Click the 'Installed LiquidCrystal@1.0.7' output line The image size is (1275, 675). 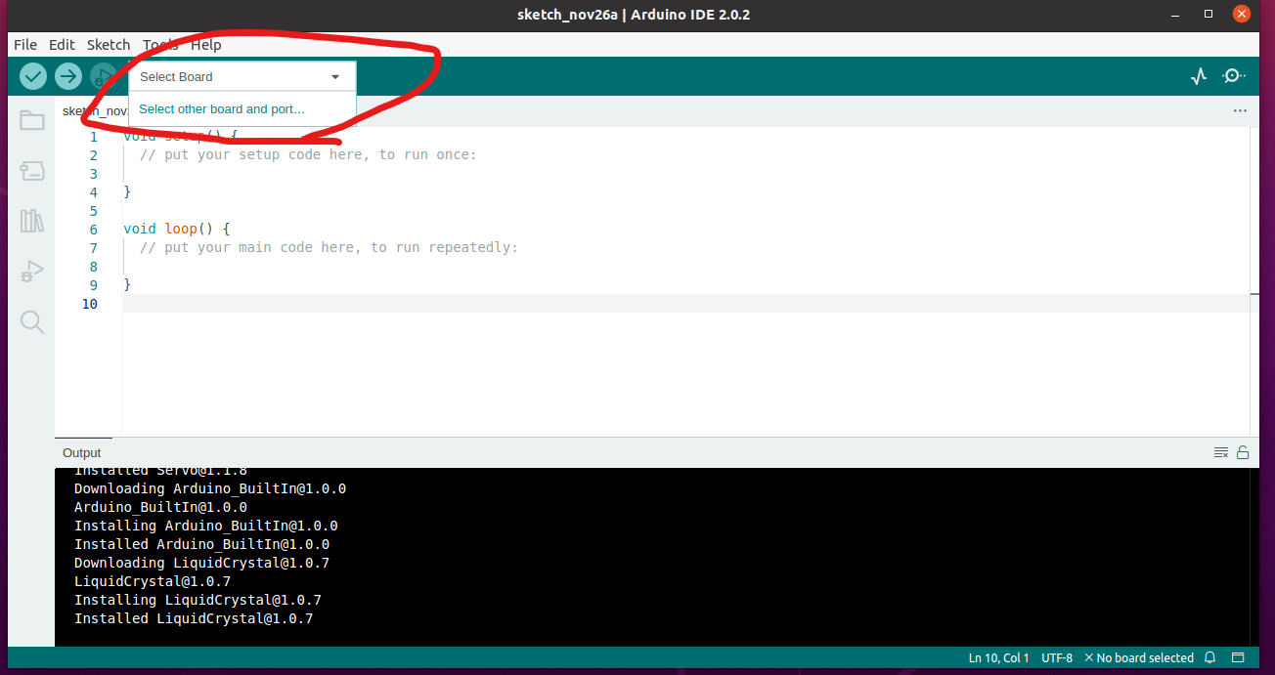[x=194, y=618]
